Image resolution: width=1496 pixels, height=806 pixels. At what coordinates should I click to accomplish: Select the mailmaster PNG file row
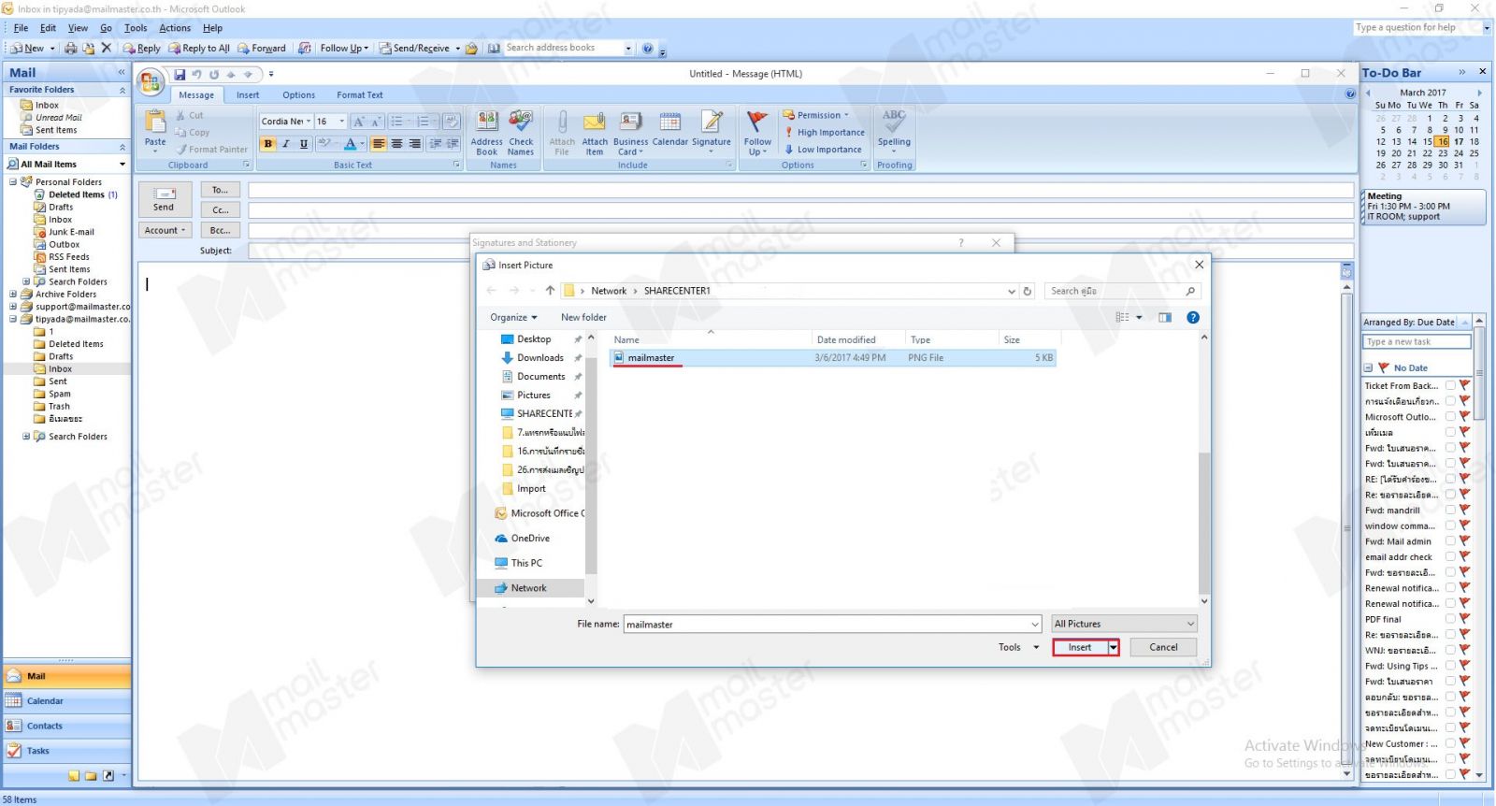click(833, 357)
